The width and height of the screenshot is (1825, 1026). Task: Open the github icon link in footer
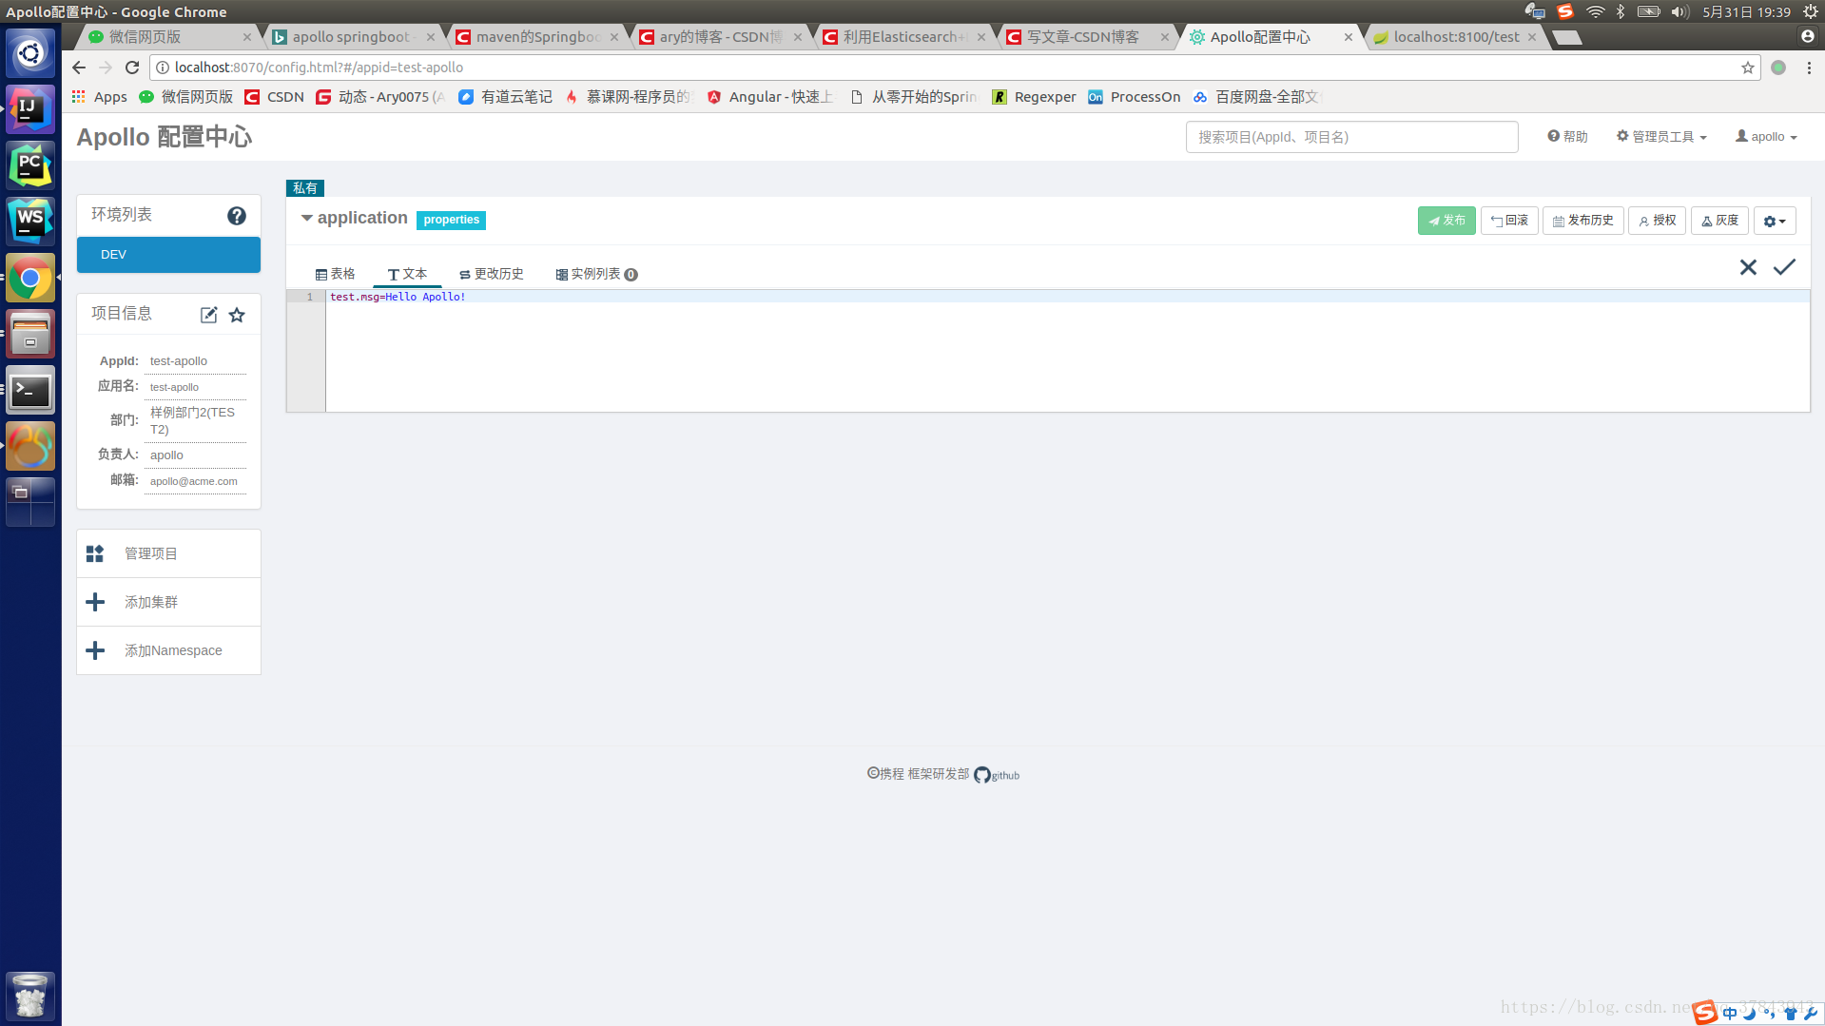(996, 775)
